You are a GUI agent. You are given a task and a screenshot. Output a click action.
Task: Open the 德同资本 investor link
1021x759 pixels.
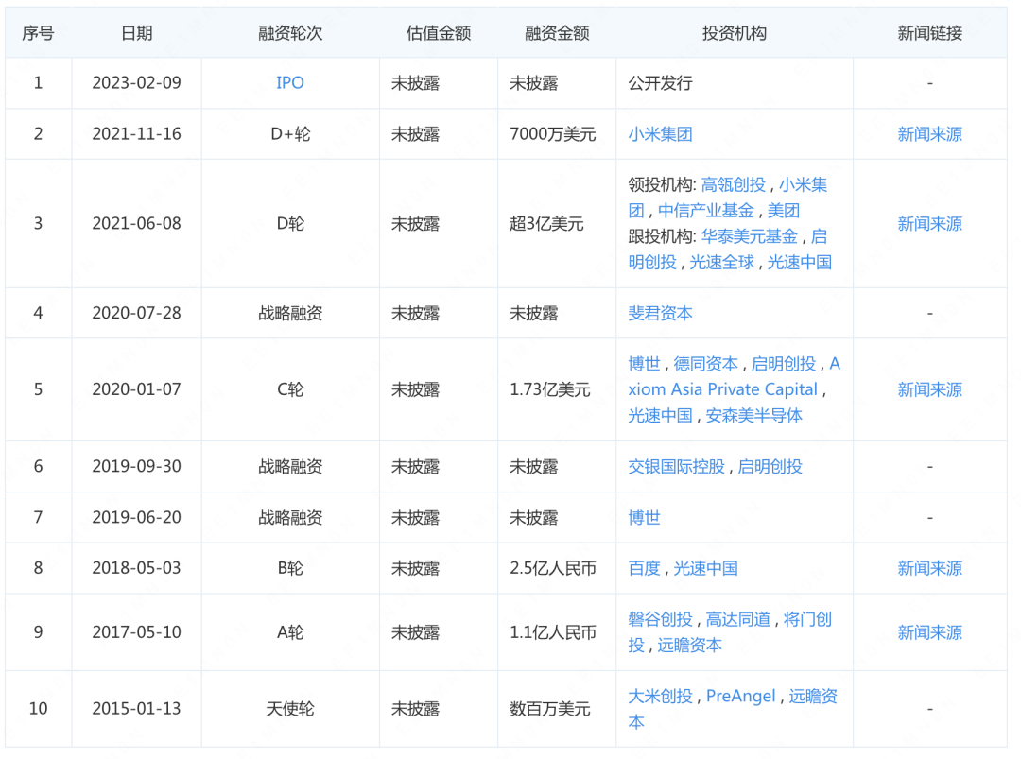(x=705, y=364)
